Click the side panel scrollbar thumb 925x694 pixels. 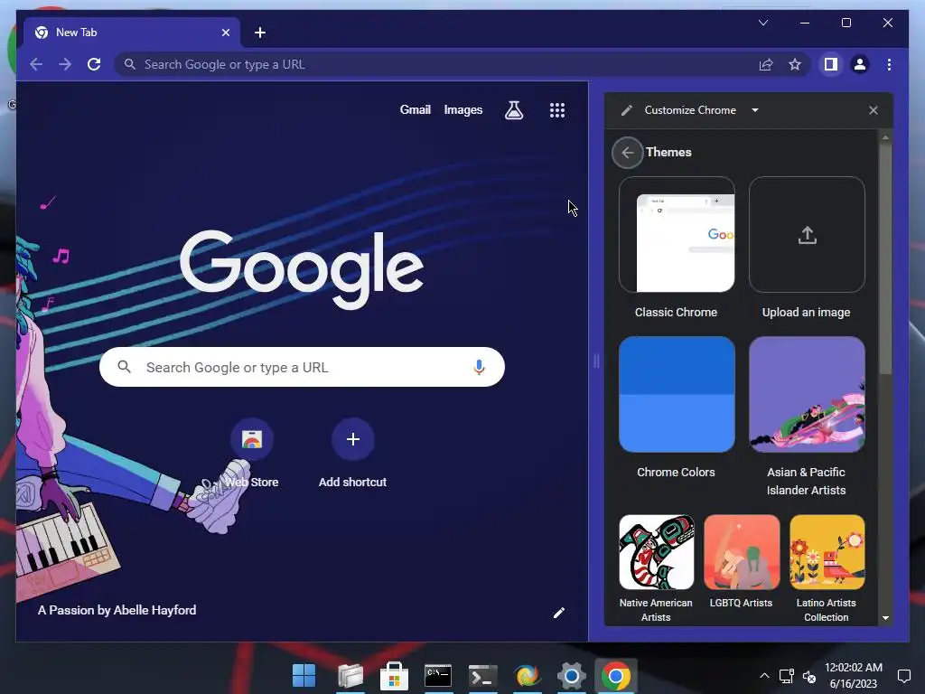(885, 258)
